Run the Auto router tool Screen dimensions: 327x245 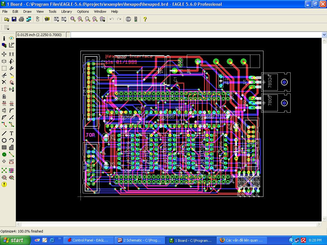11,170
